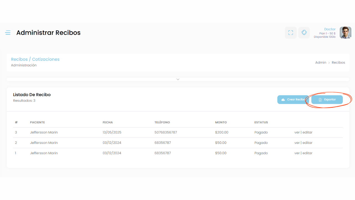Screen dimensions: 355x200
Task: Click the Crear Recibo button
Action: pyautogui.click(x=293, y=100)
